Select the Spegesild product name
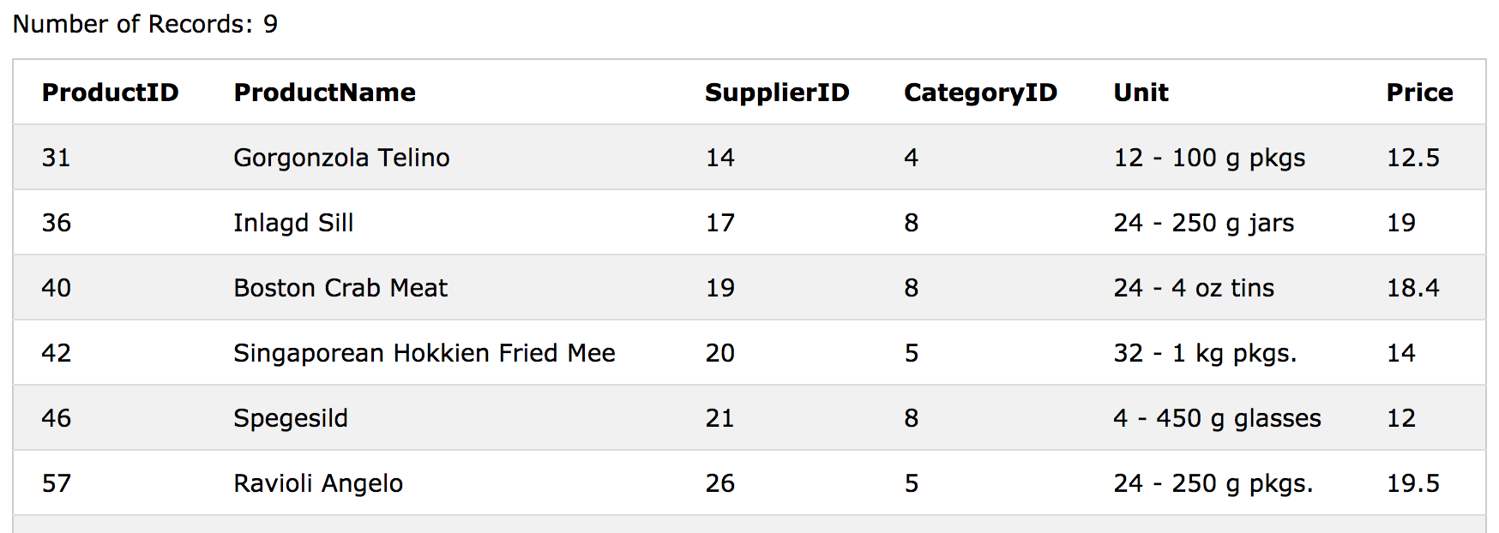Image resolution: width=1499 pixels, height=533 pixels. click(x=291, y=418)
